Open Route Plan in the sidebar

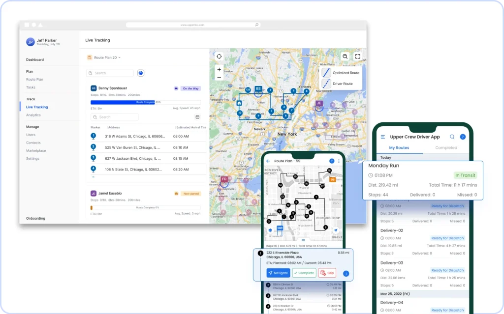(x=35, y=79)
